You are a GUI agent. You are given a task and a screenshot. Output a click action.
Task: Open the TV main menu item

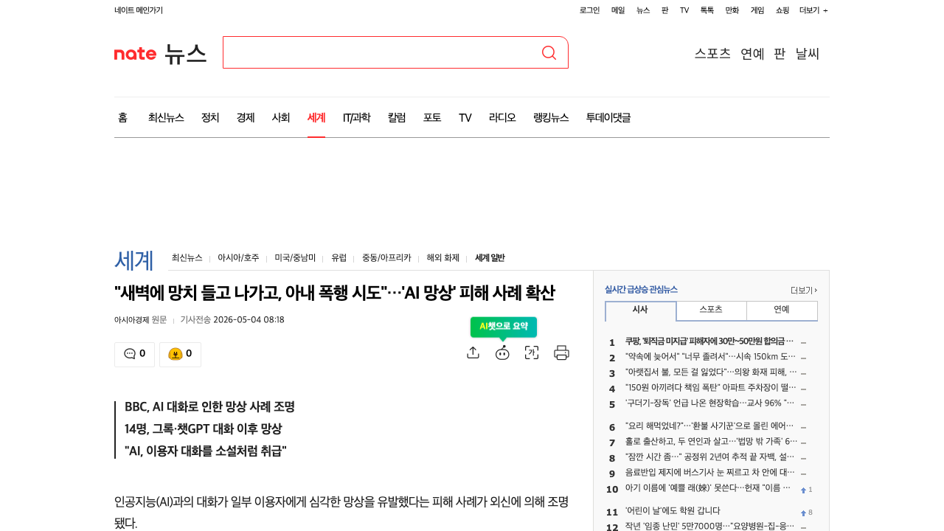465,117
